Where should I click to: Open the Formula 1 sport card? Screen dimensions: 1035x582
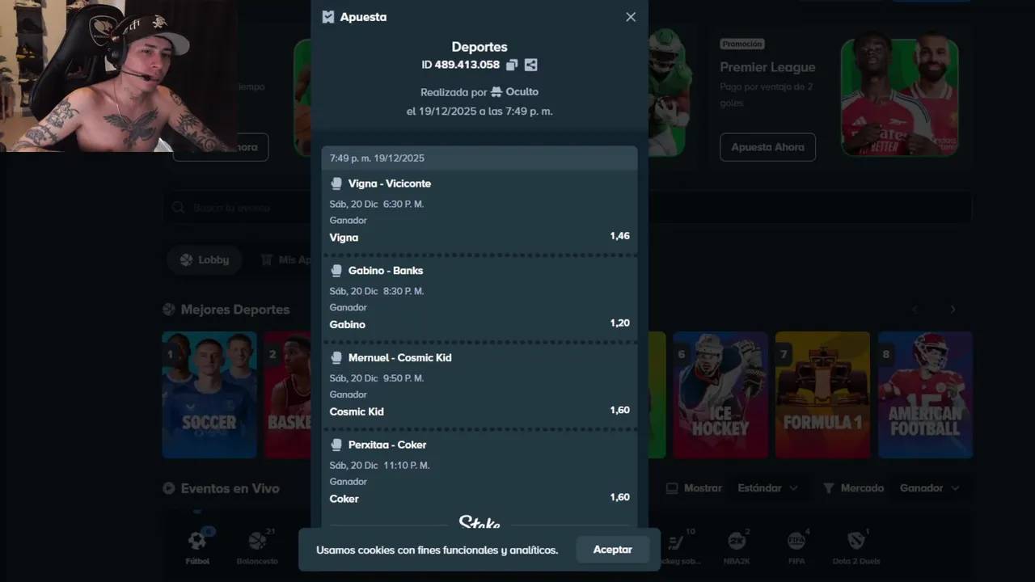(x=822, y=394)
